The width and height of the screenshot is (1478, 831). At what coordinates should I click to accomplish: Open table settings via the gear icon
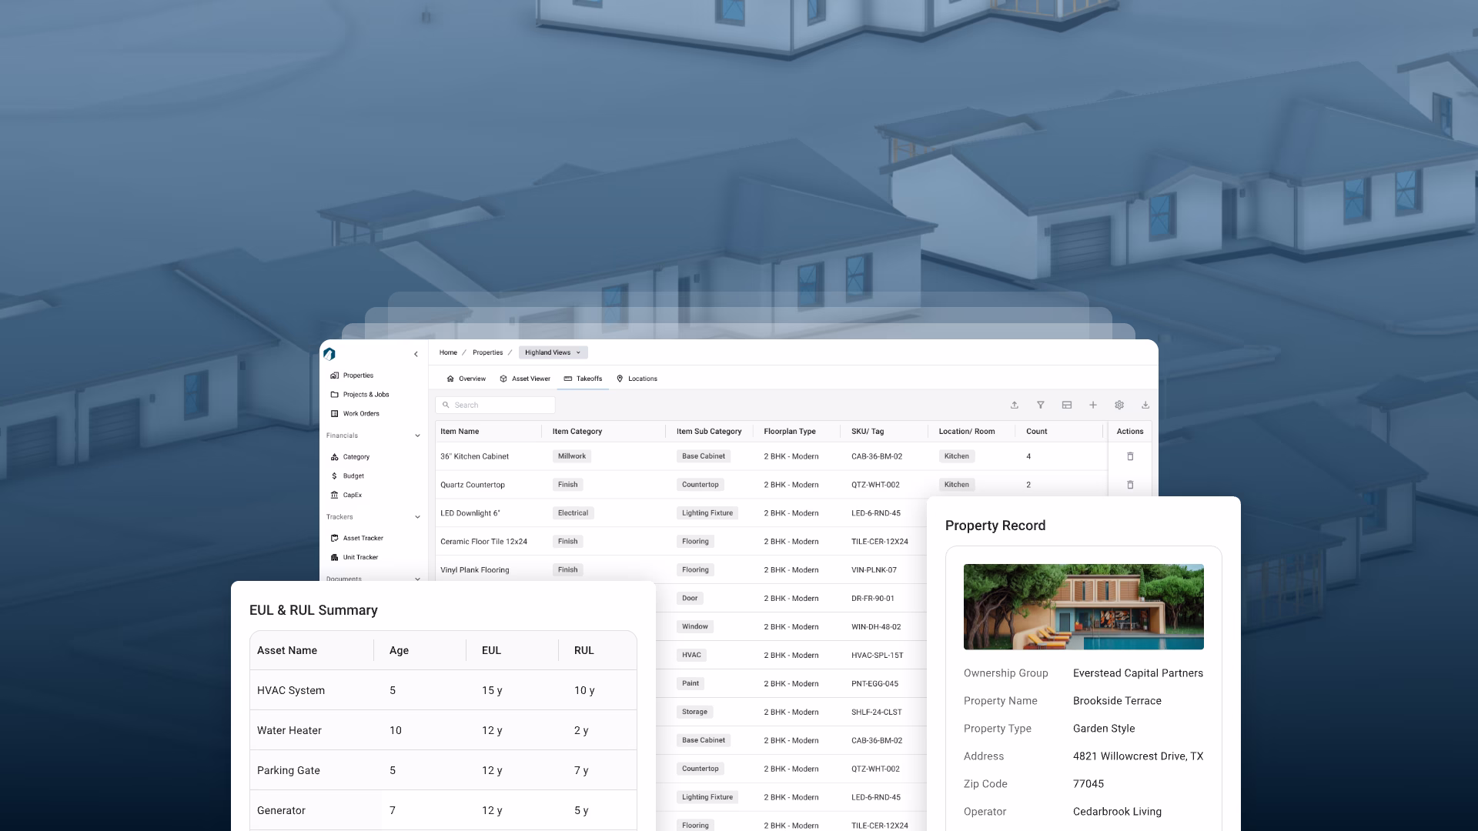tap(1119, 405)
